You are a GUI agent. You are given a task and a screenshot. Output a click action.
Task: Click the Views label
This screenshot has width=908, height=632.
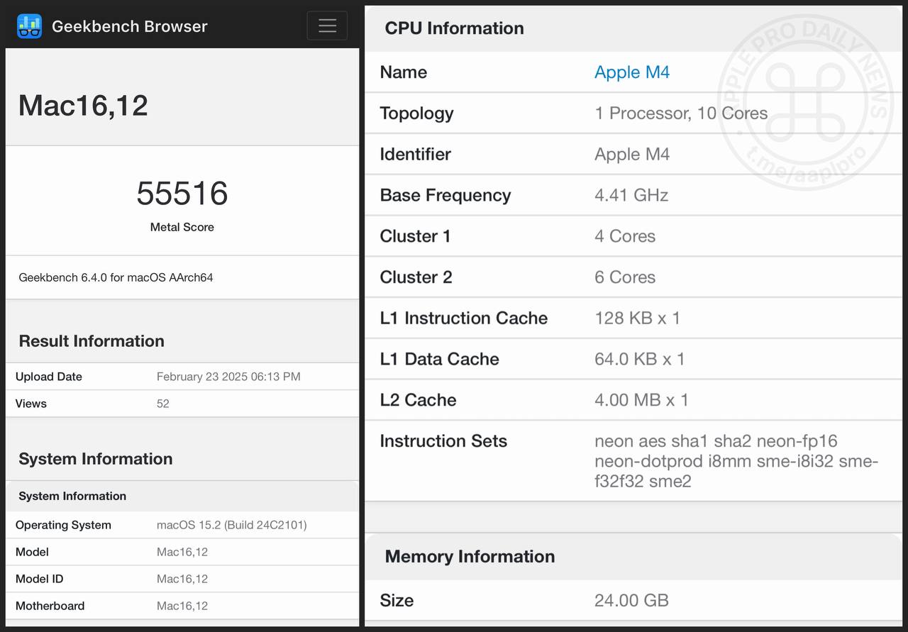tap(31, 404)
